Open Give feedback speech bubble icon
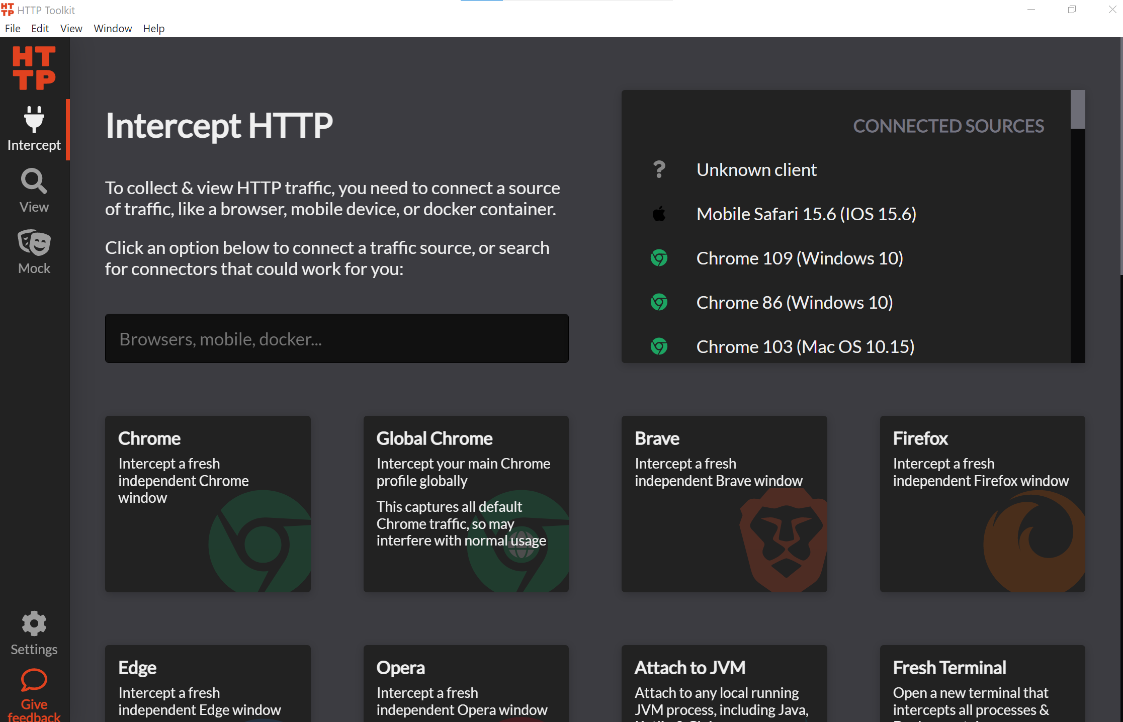 [34, 680]
